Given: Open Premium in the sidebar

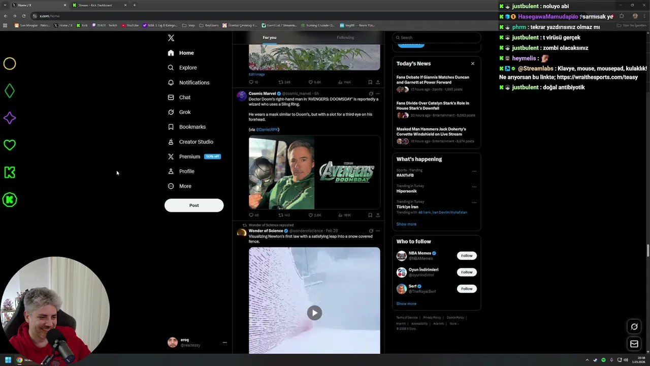Looking at the screenshot, I should 194,157.
